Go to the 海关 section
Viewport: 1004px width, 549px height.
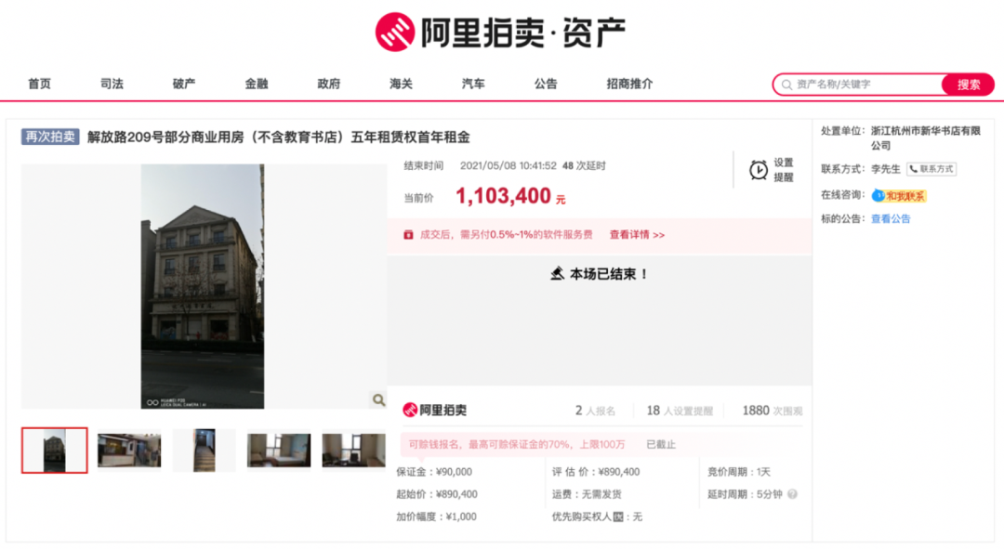401,84
